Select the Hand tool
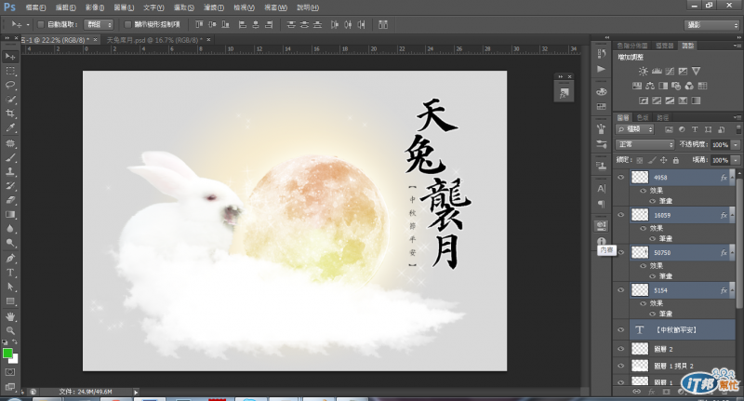Screen dimensions: 744x401 tap(10, 316)
